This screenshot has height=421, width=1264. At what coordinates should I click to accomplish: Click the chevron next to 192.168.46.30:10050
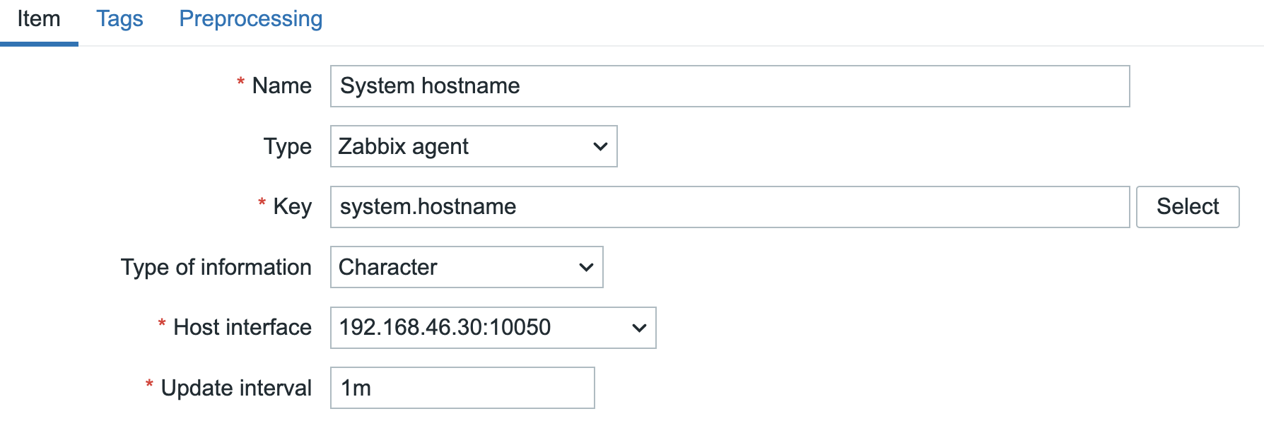638,328
